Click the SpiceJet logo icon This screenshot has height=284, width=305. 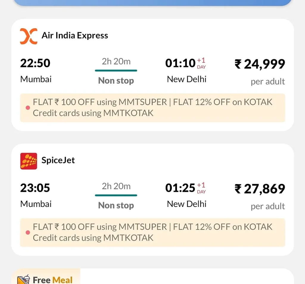pyautogui.click(x=29, y=161)
